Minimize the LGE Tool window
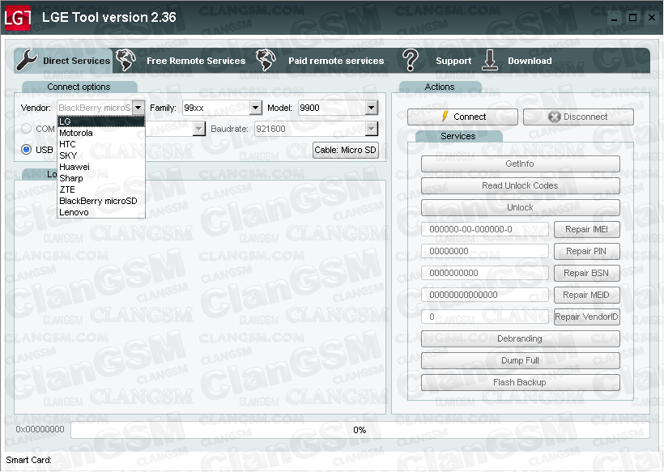This screenshot has width=664, height=472. (x=615, y=18)
